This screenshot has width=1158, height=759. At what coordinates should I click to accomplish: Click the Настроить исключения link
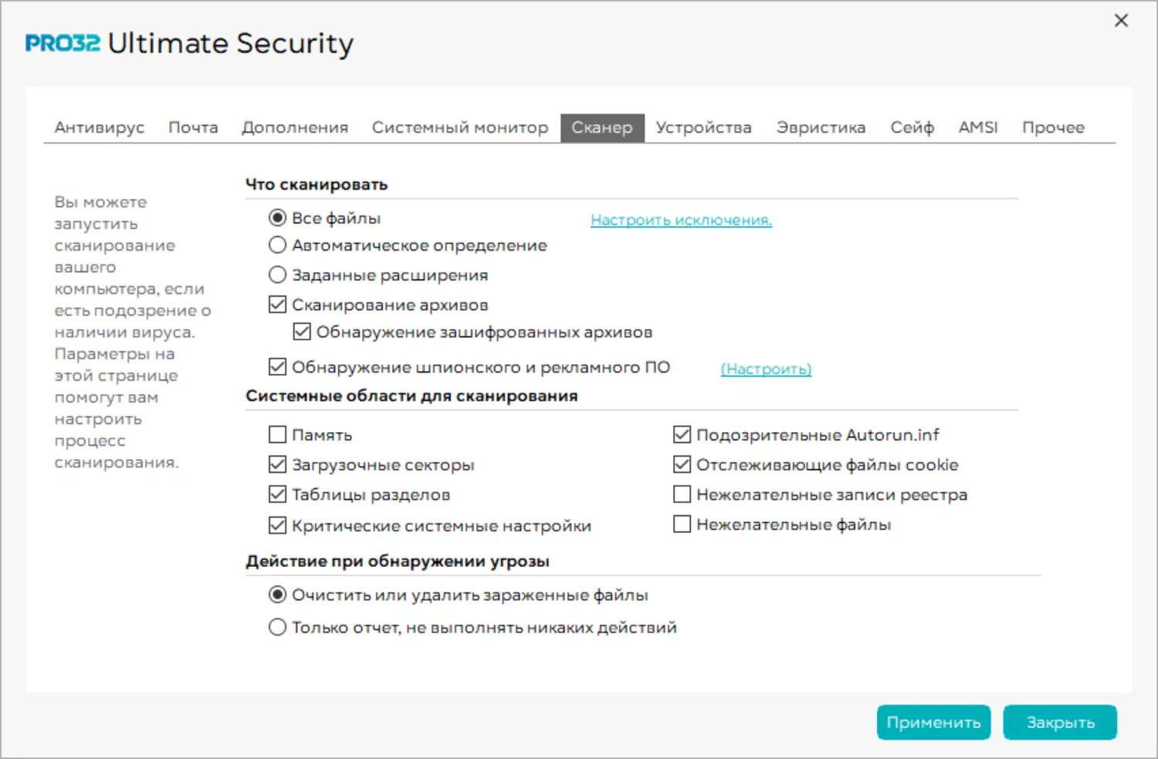pos(681,220)
